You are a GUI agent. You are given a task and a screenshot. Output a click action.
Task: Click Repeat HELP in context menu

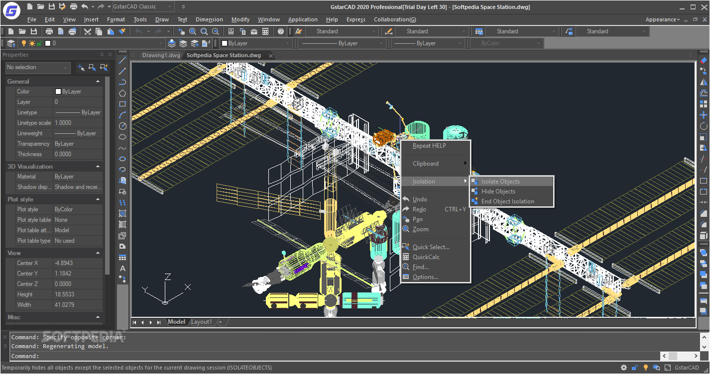435,146
